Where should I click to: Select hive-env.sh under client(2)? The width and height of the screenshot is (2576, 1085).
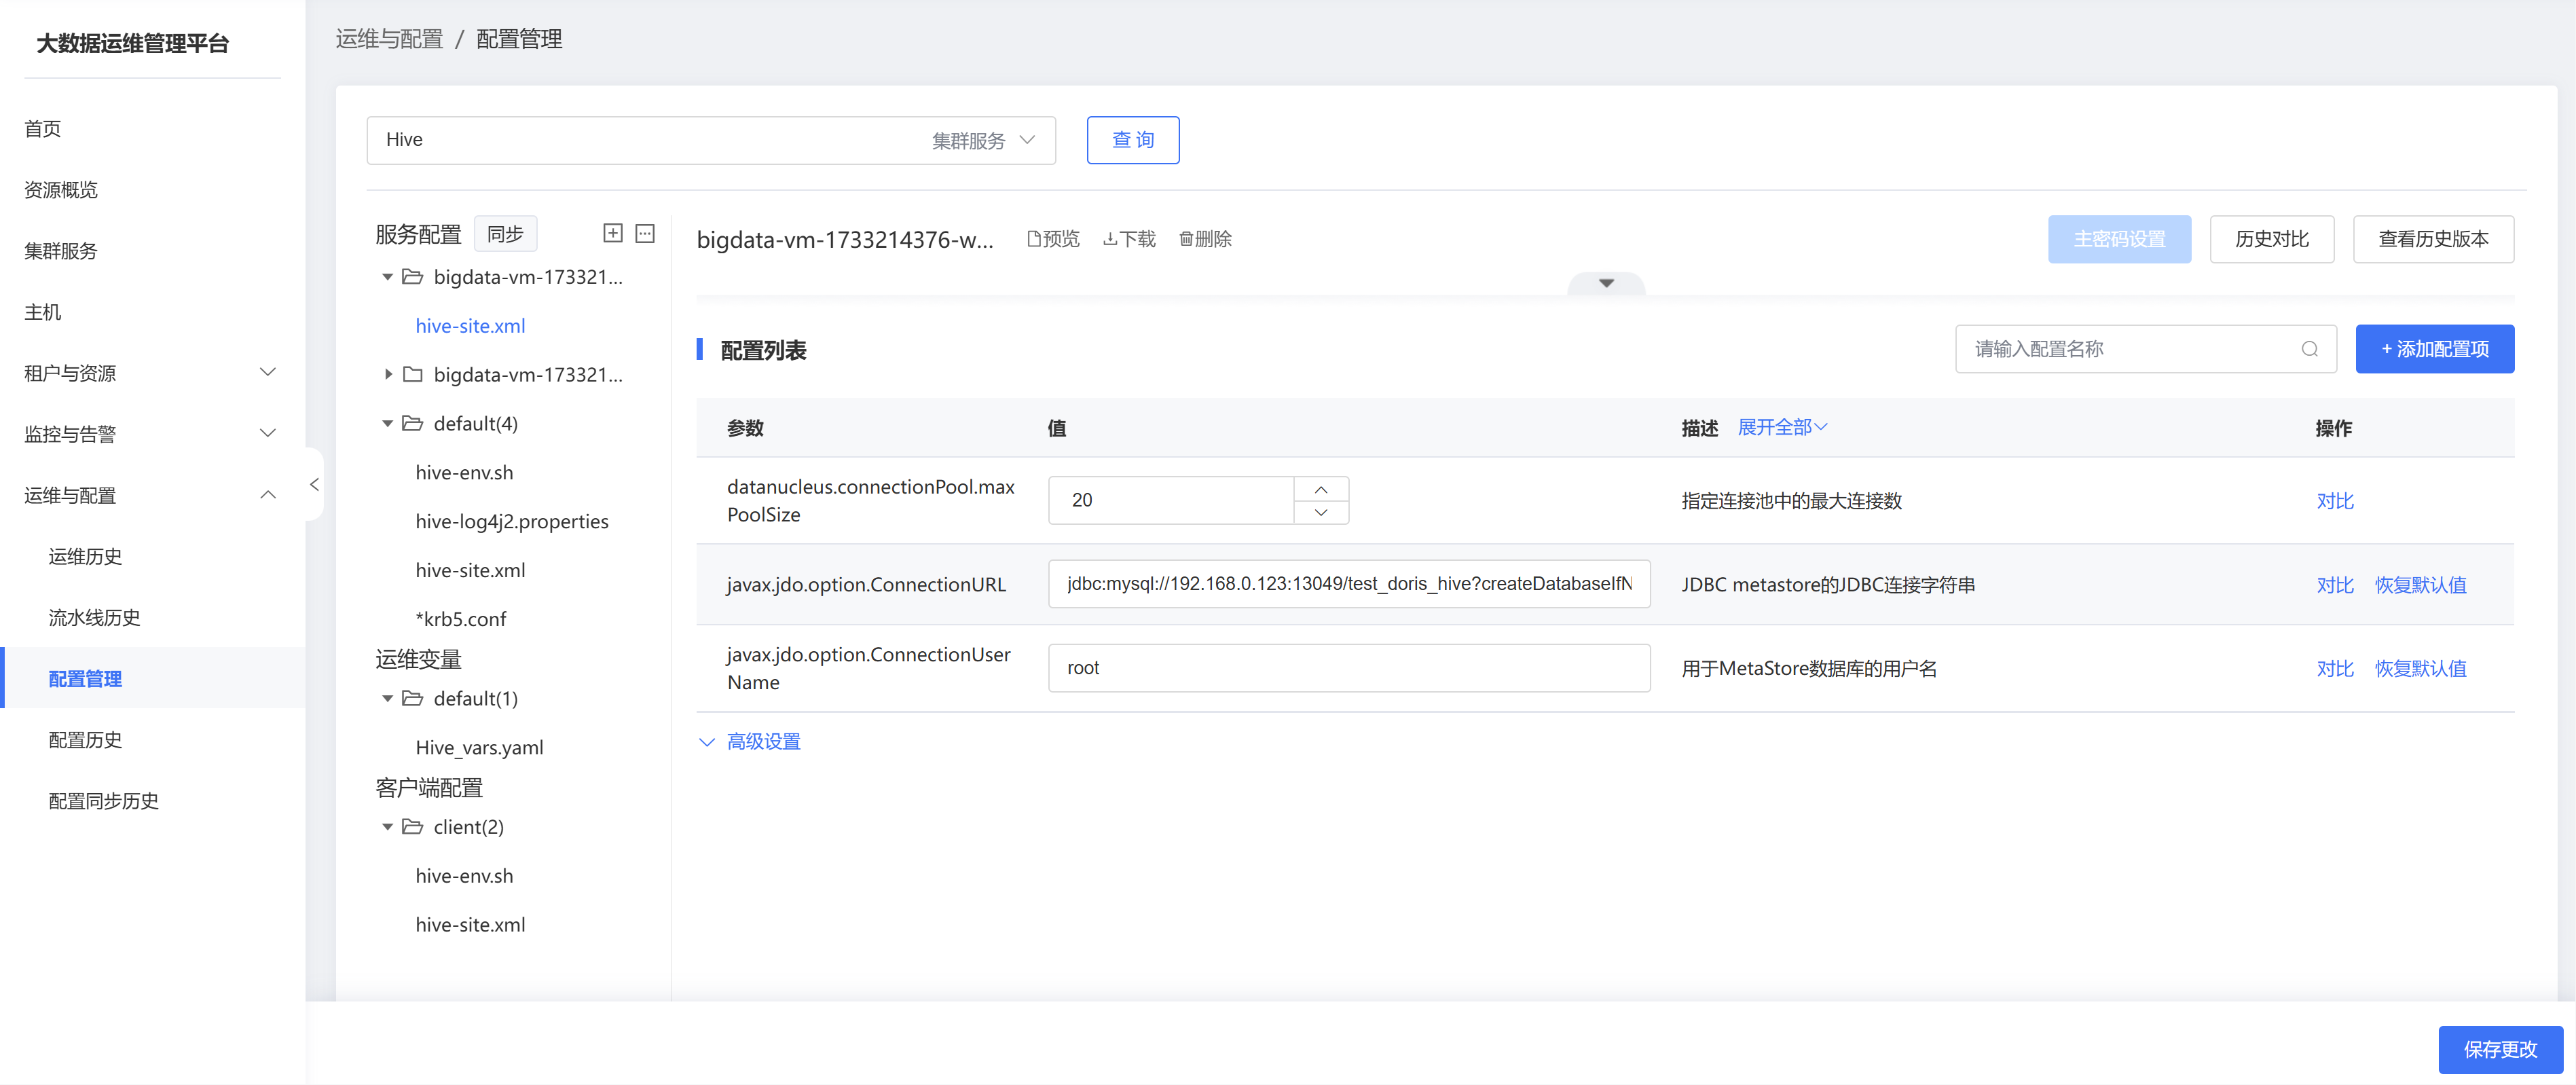[464, 876]
